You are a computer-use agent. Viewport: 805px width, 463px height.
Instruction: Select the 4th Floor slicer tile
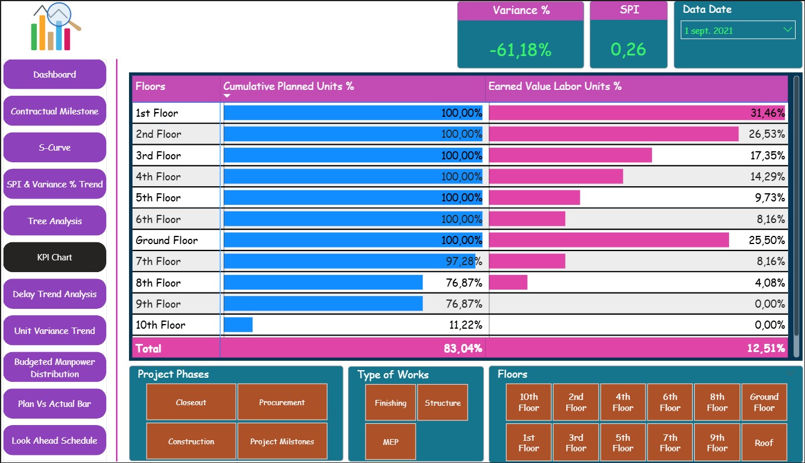pos(623,402)
